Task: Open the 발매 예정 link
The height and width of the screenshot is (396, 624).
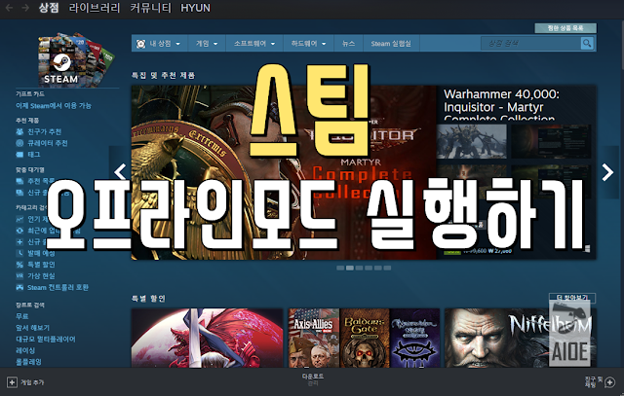Action: tap(41, 253)
